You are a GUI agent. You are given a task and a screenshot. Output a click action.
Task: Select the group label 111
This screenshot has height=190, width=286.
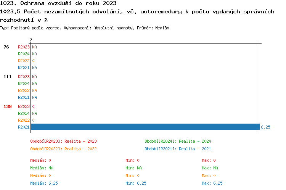pyautogui.click(x=8, y=77)
